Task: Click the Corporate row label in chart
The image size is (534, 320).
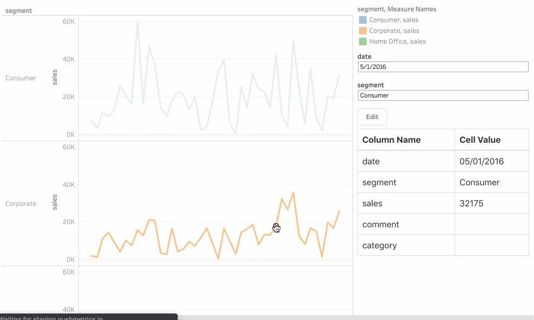Action: pos(21,204)
